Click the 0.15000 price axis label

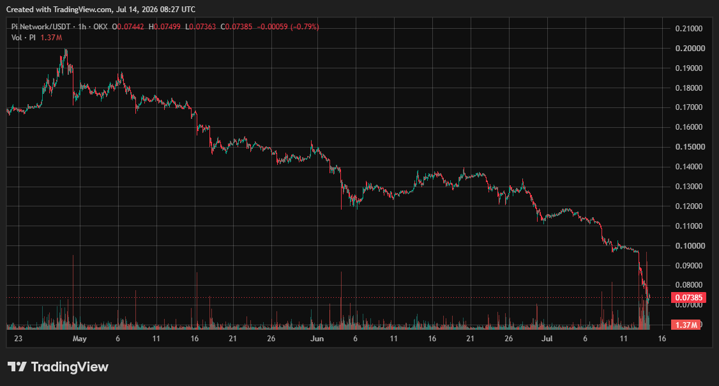[x=689, y=147]
